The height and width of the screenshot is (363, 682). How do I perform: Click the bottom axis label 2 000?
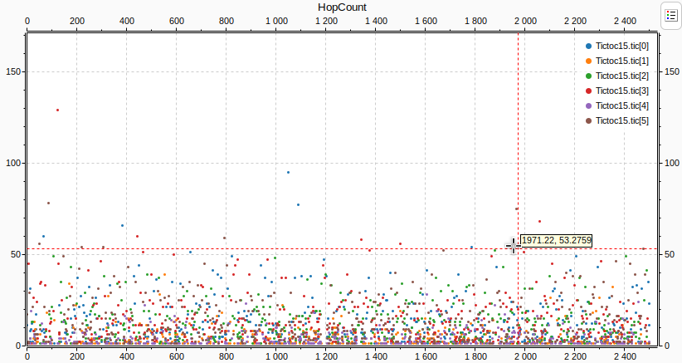click(x=525, y=356)
